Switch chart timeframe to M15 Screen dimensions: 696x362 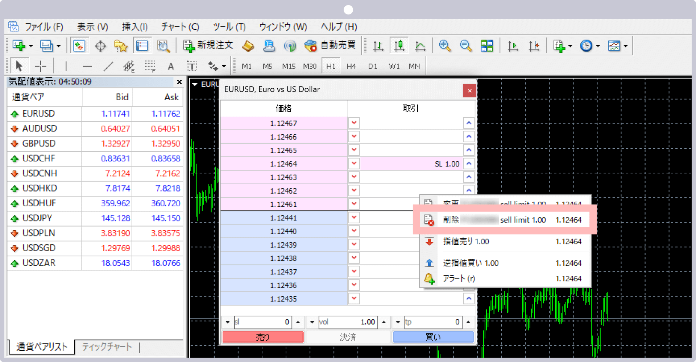coord(289,66)
